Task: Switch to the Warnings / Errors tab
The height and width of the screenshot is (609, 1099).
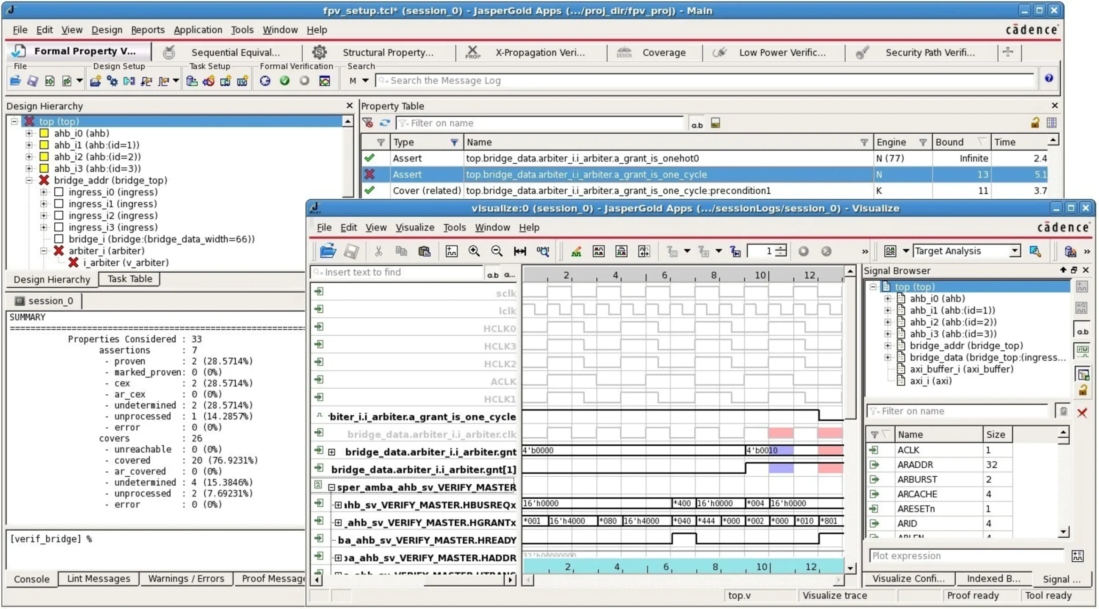Action: (x=186, y=579)
